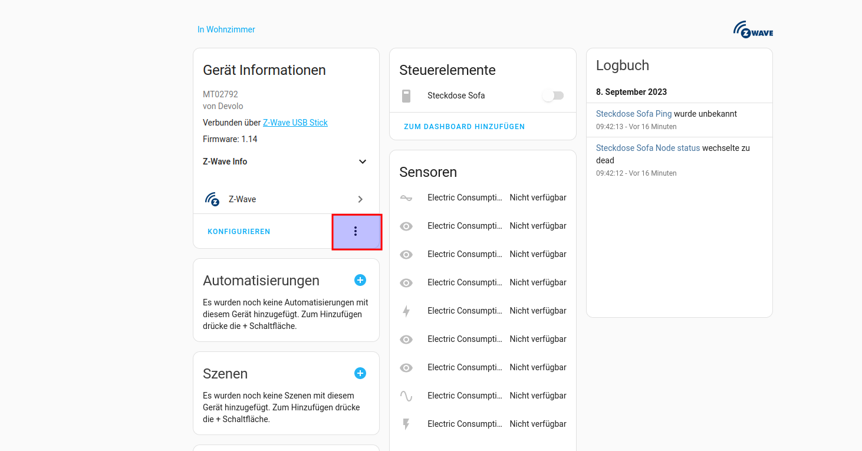Viewport: 862px width, 451px height.
Task: Toggle the Steckdose Sofa switch
Action: tap(553, 96)
